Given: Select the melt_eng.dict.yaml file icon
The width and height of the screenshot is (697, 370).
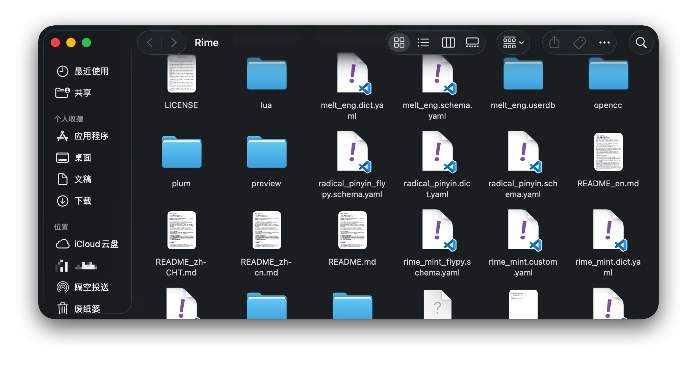Looking at the screenshot, I should click(x=354, y=74).
